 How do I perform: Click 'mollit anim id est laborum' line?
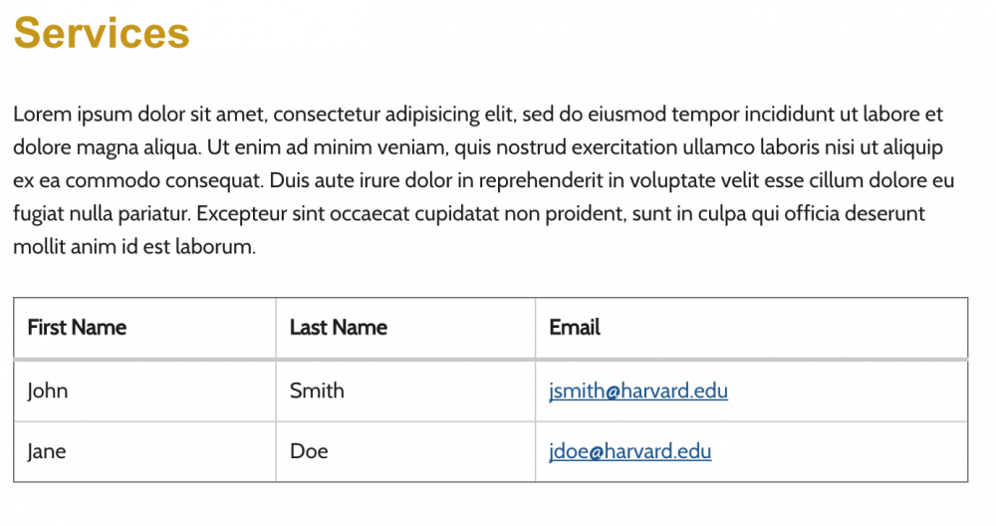(134, 246)
